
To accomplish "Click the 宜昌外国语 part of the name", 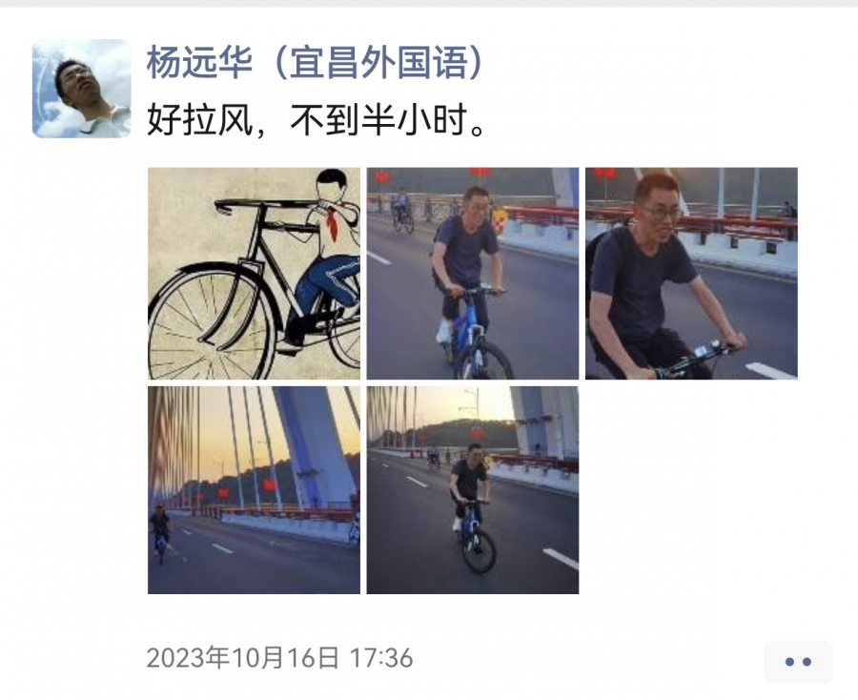I will 378,62.
